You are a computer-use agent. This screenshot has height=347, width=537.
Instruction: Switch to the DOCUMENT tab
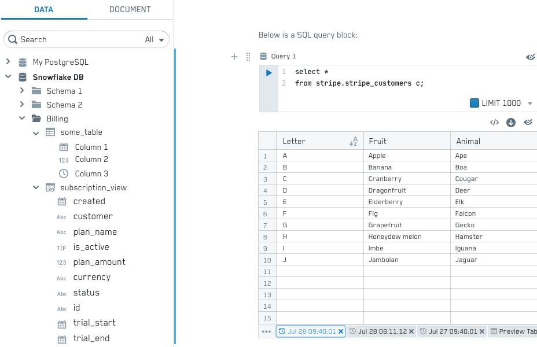[130, 9]
